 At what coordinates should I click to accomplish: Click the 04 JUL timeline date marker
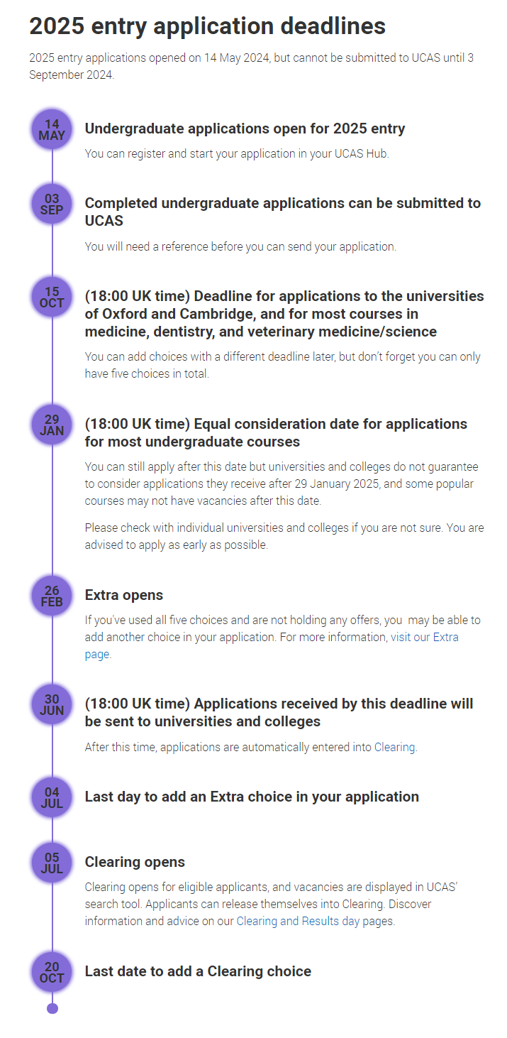[x=52, y=797]
